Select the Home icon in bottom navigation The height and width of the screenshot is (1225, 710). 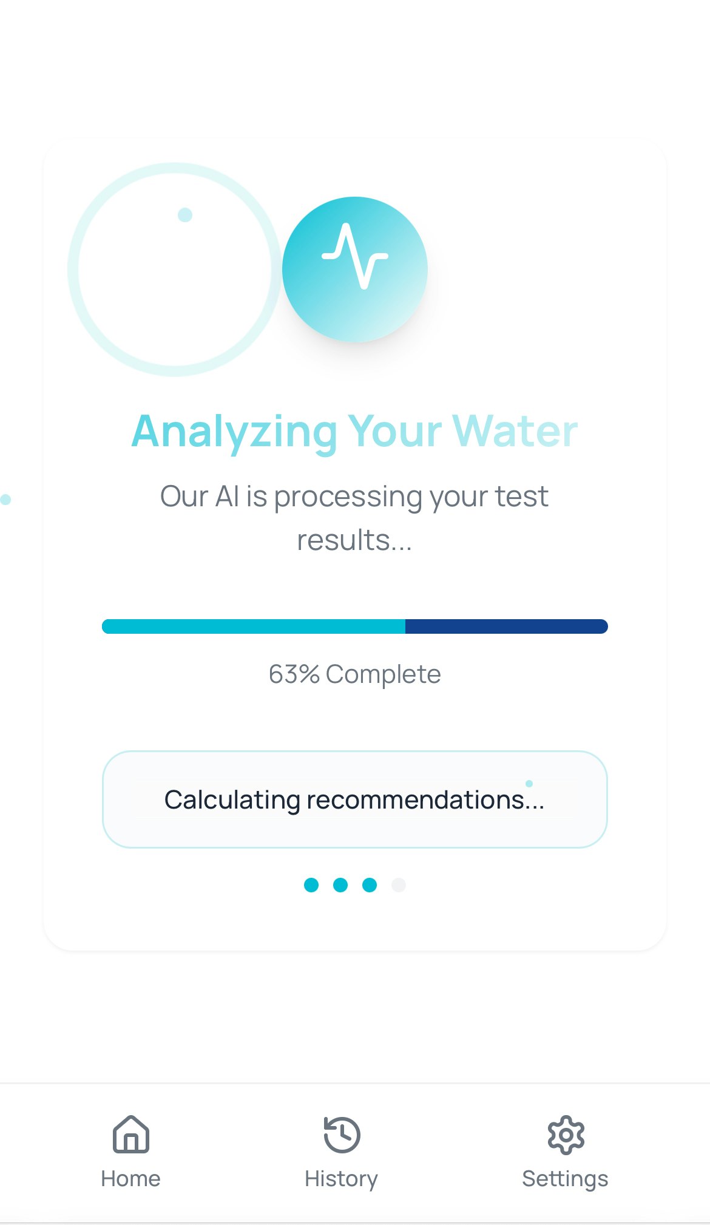130,1134
